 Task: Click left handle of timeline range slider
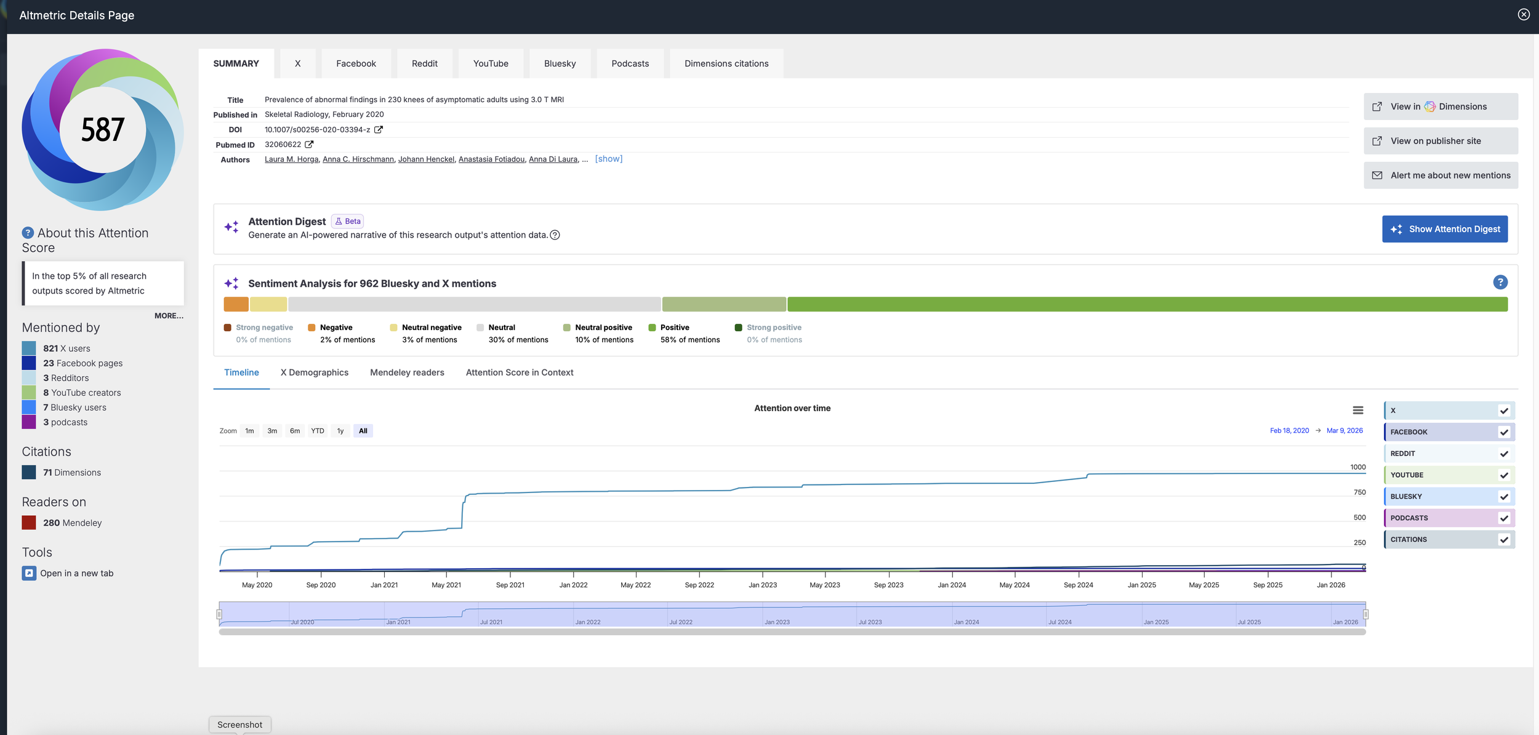(219, 614)
